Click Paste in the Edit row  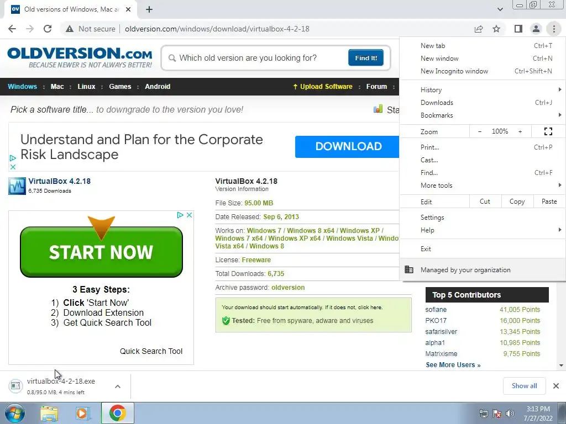point(549,202)
